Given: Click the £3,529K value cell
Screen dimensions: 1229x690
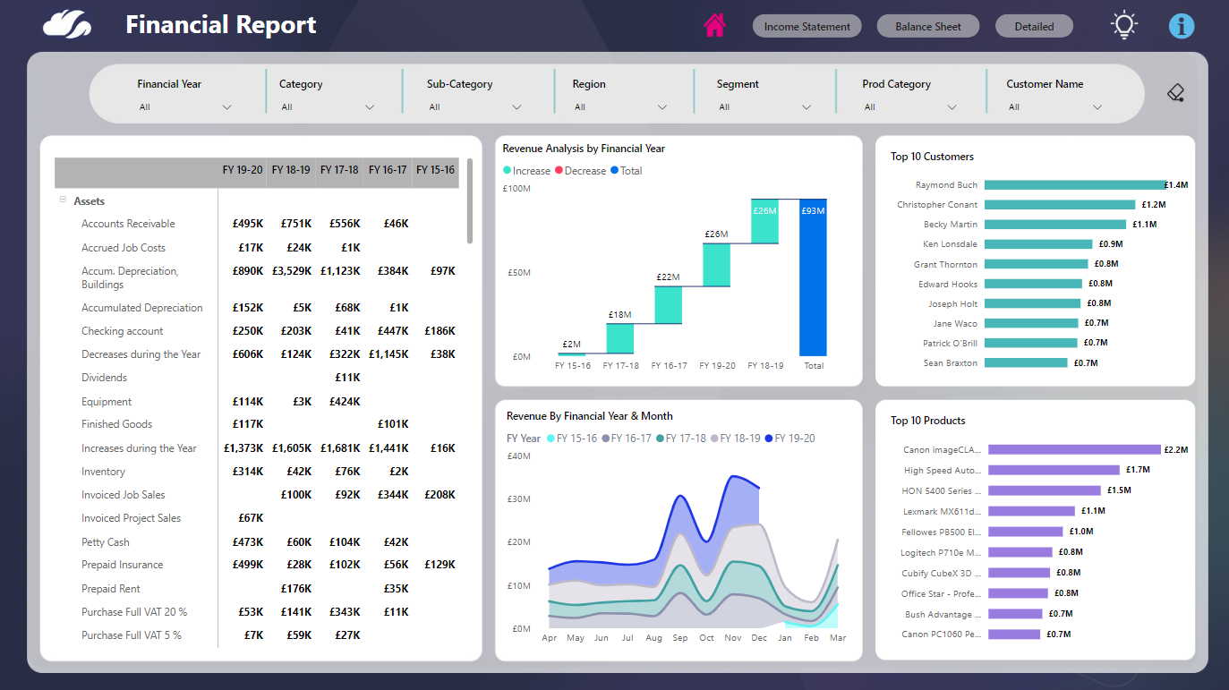Looking at the screenshot, I should (292, 270).
